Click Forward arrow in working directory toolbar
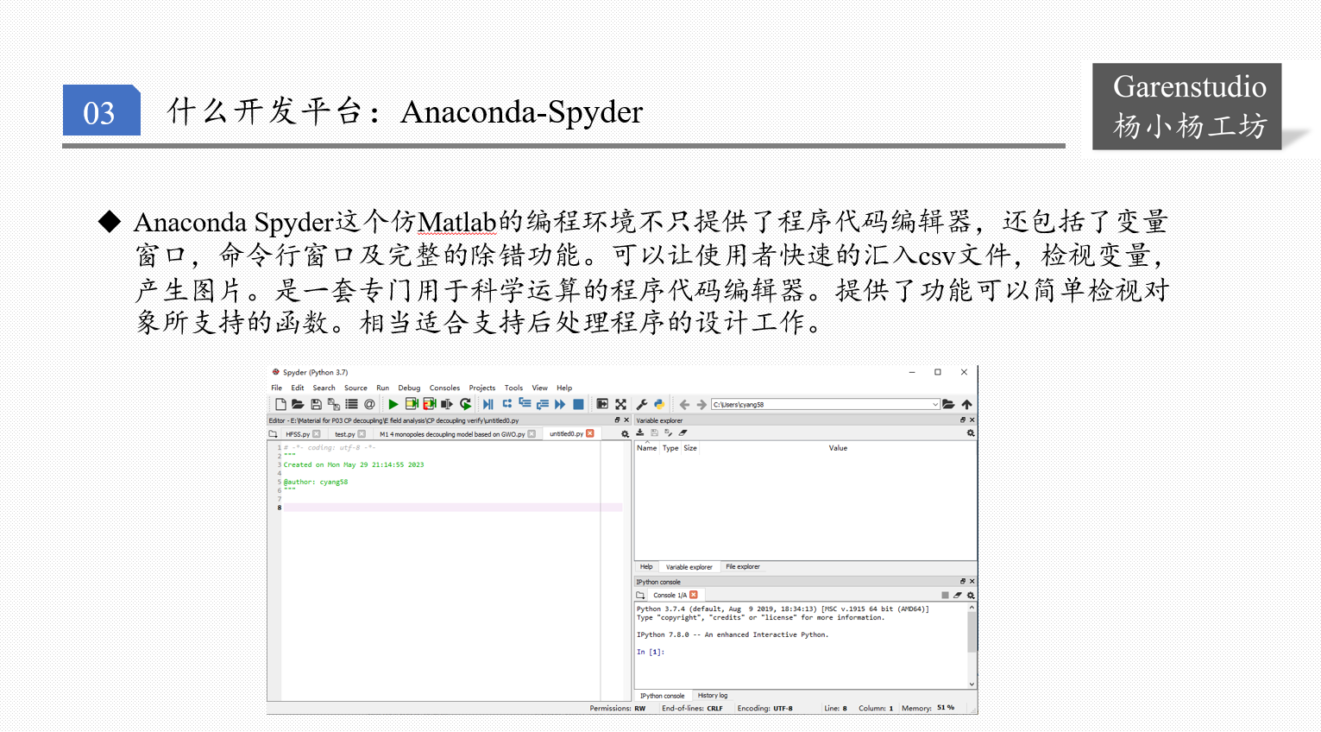Screen dimensions: 1321x732 pos(701,404)
